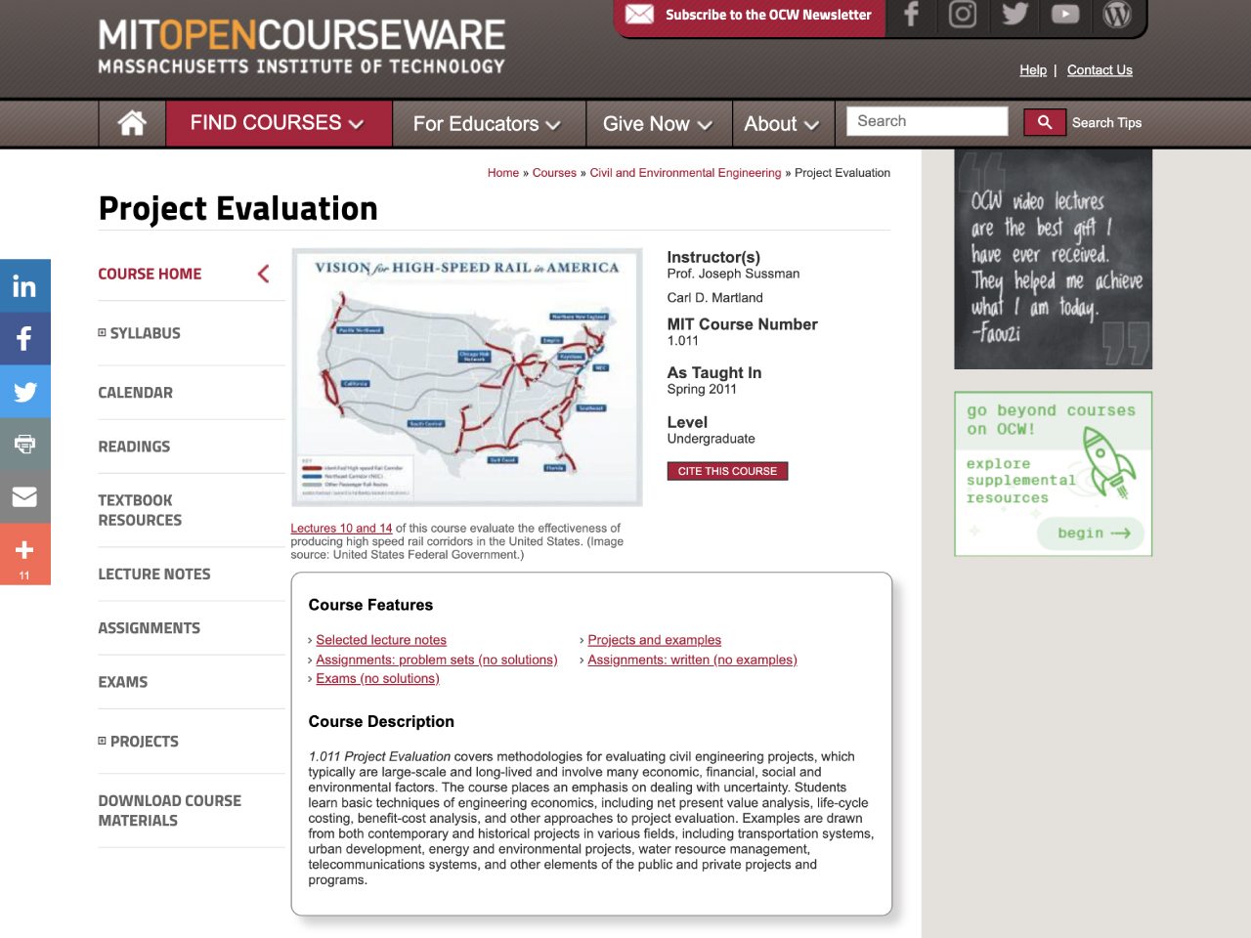The height and width of the screenshot is (938, 1251).
Task: Click Courses breadcrumb link
Action: (554, 173)
